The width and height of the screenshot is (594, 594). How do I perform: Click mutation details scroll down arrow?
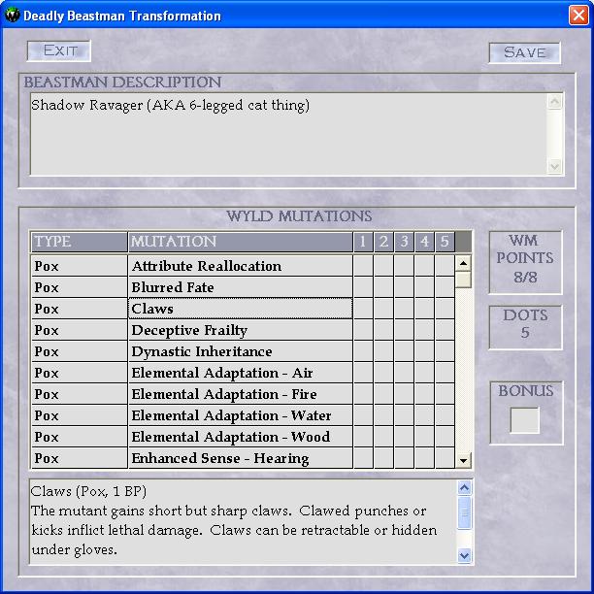465,556
